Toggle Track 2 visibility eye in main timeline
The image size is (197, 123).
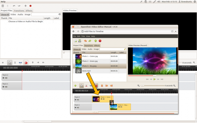pyautogui.click(x=3, y=78)
